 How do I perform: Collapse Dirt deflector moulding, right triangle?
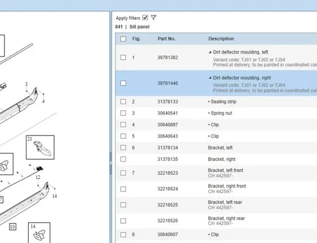click(210, 78)
